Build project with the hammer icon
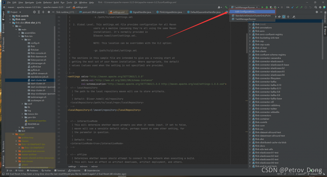The height and width of the screenshot is (177, 327). click(226, 7)
